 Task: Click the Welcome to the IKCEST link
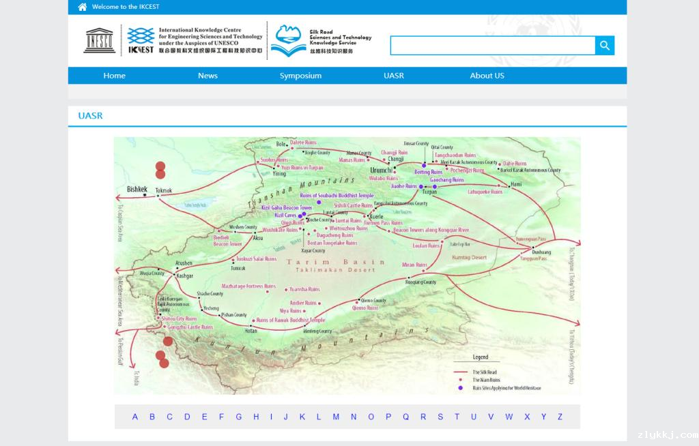pyautogui.click(x=124, y=7)
